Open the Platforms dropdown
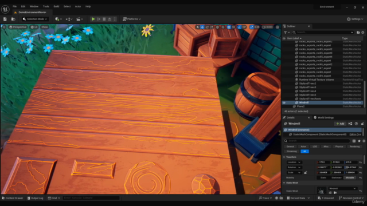 pyautogui.click(x=131, y=19)
